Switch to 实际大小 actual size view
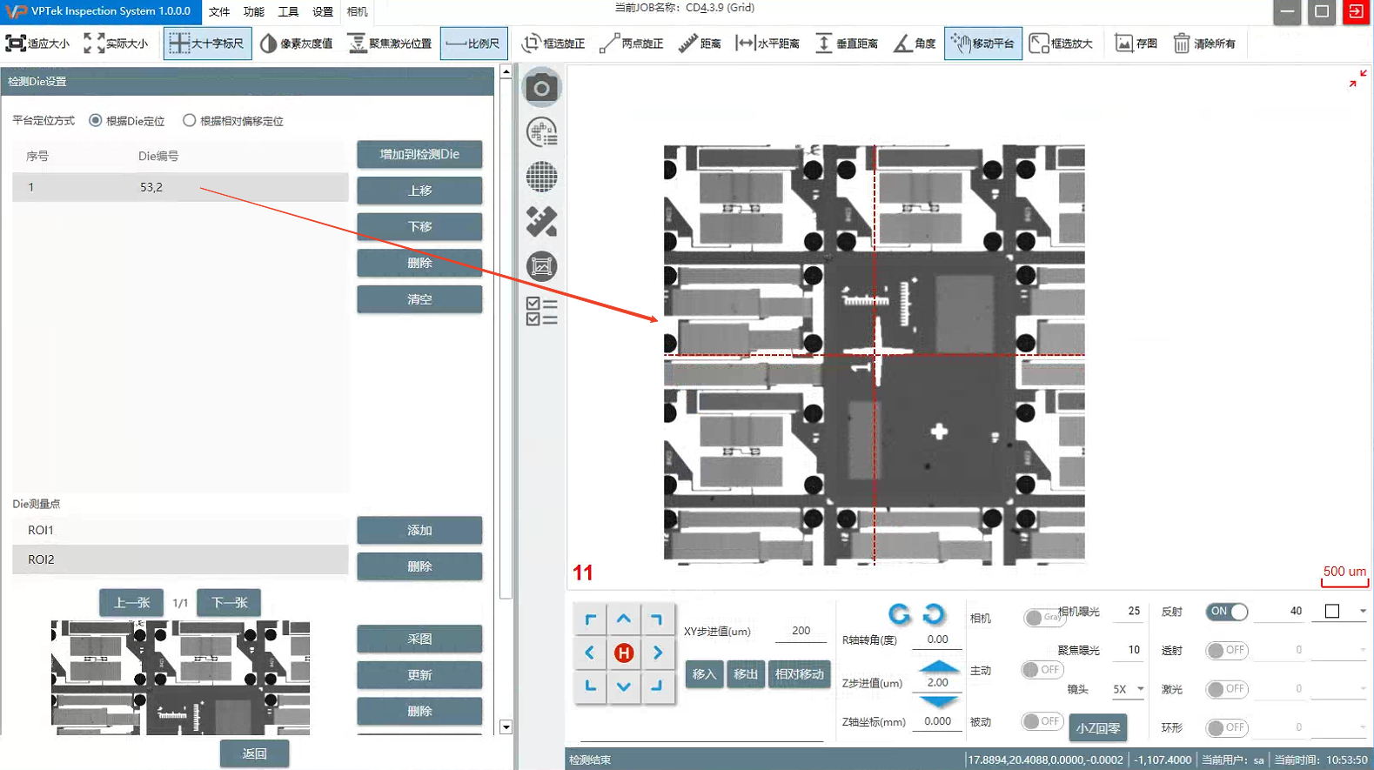 pos(117,44)
